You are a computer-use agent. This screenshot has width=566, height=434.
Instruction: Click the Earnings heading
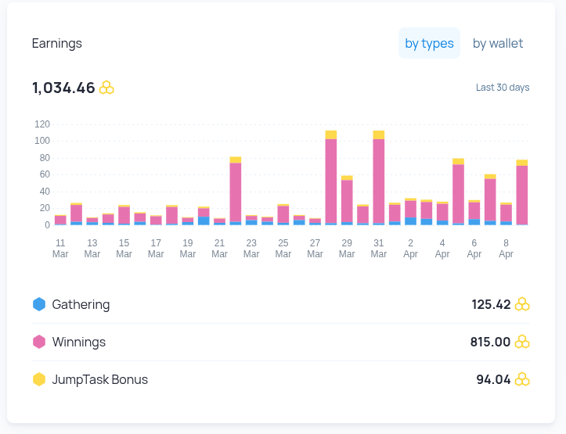[57, 44]
